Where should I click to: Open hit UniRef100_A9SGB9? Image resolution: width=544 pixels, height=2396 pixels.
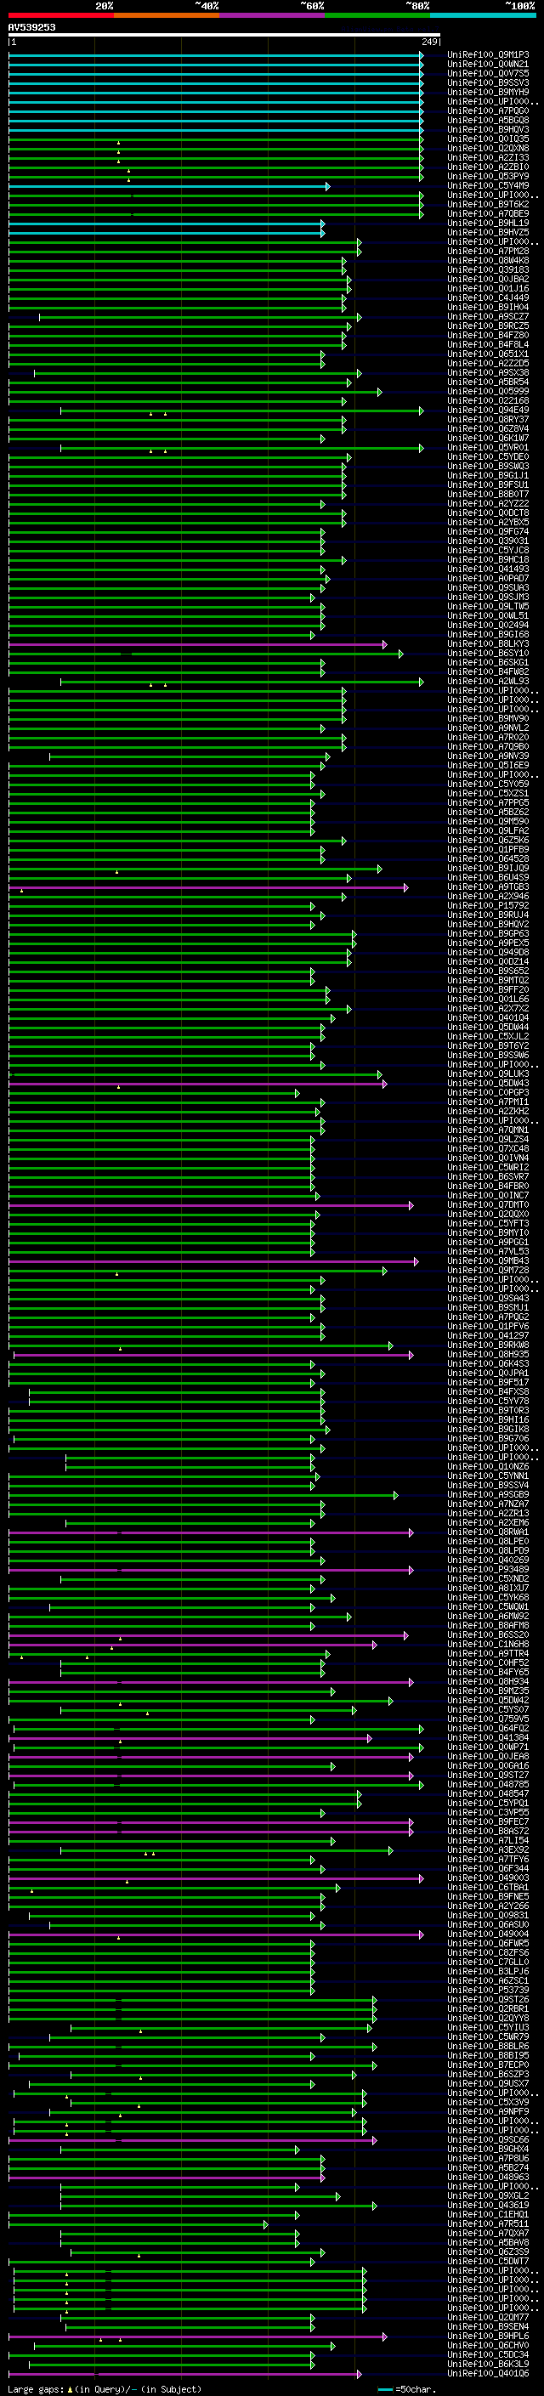[488, 1496]
